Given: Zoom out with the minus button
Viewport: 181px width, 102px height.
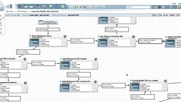Looking at the screenshot, I should pyautogui.click(x=1, y=25).
